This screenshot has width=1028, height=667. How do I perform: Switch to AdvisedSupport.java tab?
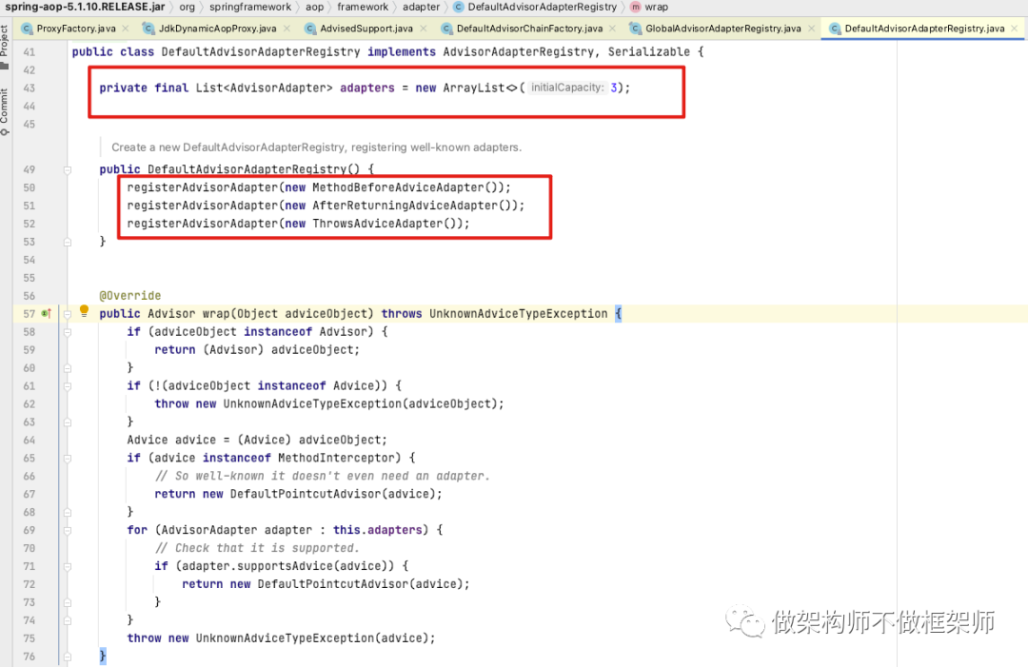pyautogui.click(x=366, y=29)
